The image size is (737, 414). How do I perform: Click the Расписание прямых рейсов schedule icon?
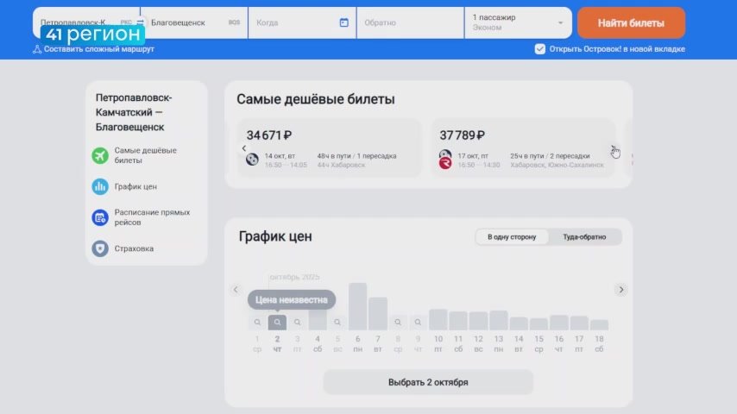click(x=100, y=217)
